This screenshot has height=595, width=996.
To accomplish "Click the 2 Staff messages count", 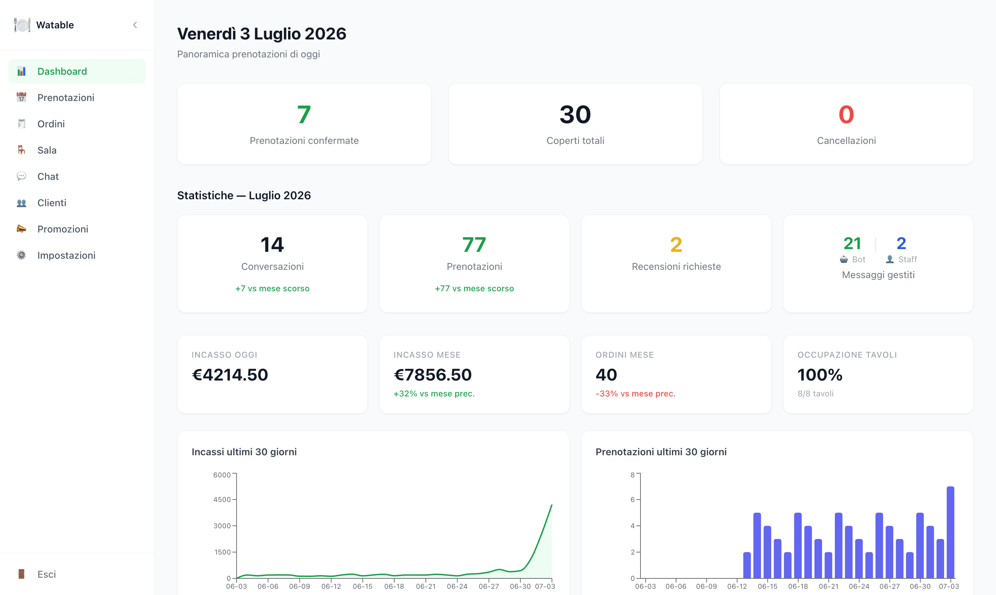I will (901, 244).
